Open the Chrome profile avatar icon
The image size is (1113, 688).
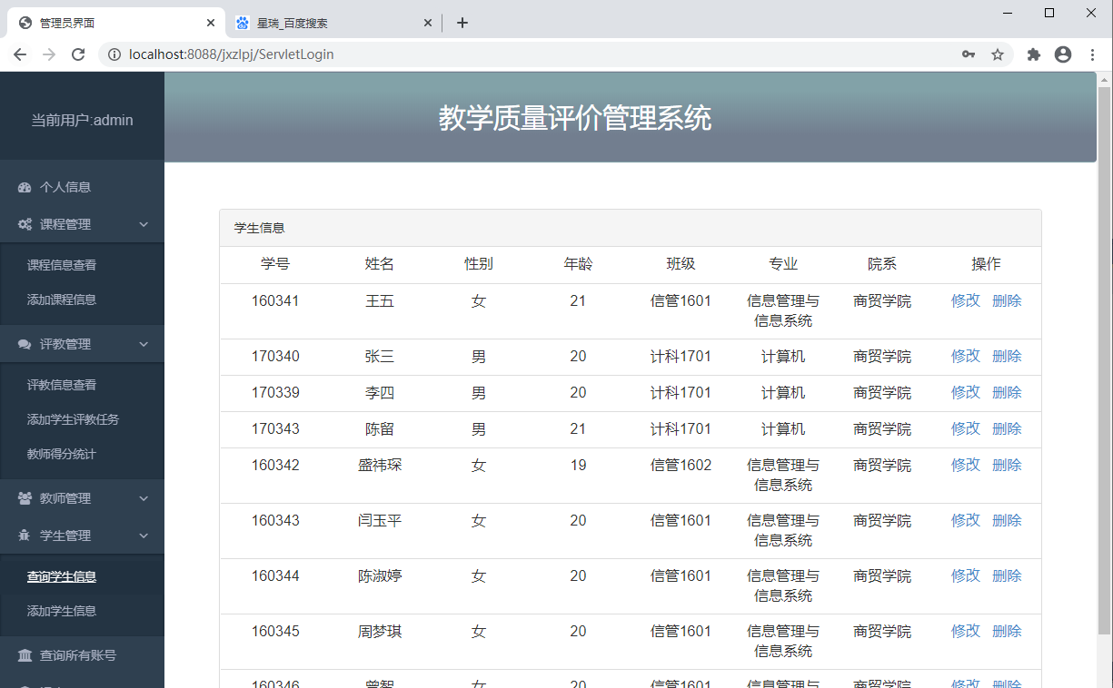tap(1063, 54)
